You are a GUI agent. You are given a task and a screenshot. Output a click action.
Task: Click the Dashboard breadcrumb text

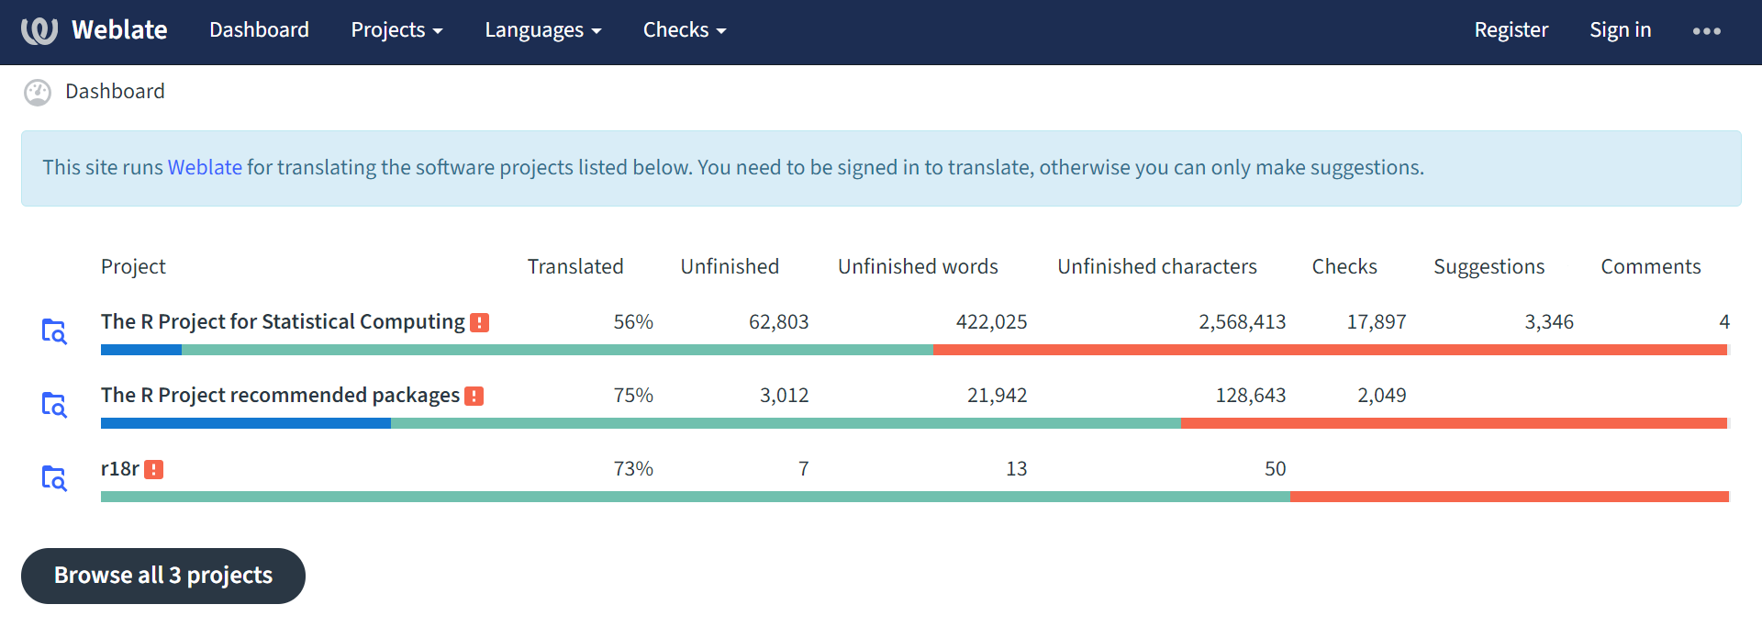pyautogui.click(x=115, y=92)
